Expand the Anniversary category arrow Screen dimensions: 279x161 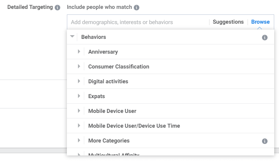[x=79, y=51]
